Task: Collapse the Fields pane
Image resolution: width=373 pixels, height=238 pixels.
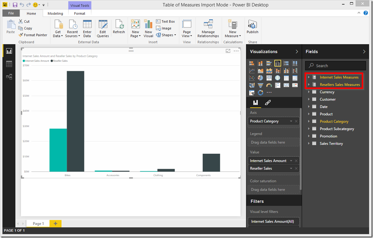Action: coord(364,51)
